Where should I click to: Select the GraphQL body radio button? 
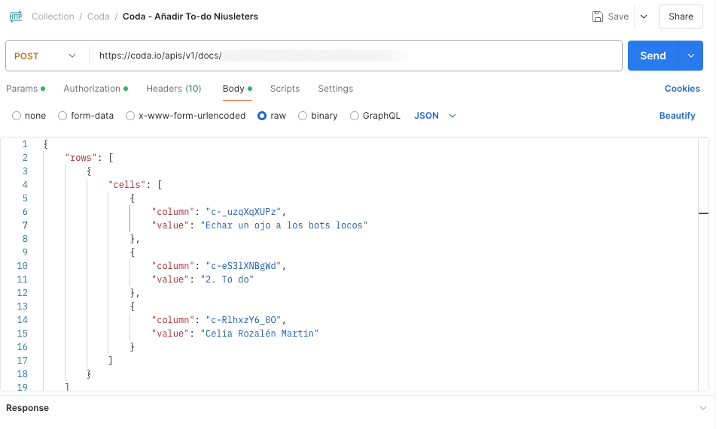click(355, 116)
